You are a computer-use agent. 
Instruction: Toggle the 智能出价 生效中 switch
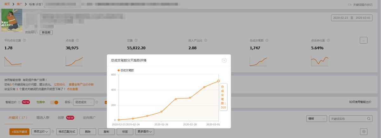[x=54, y=102]
